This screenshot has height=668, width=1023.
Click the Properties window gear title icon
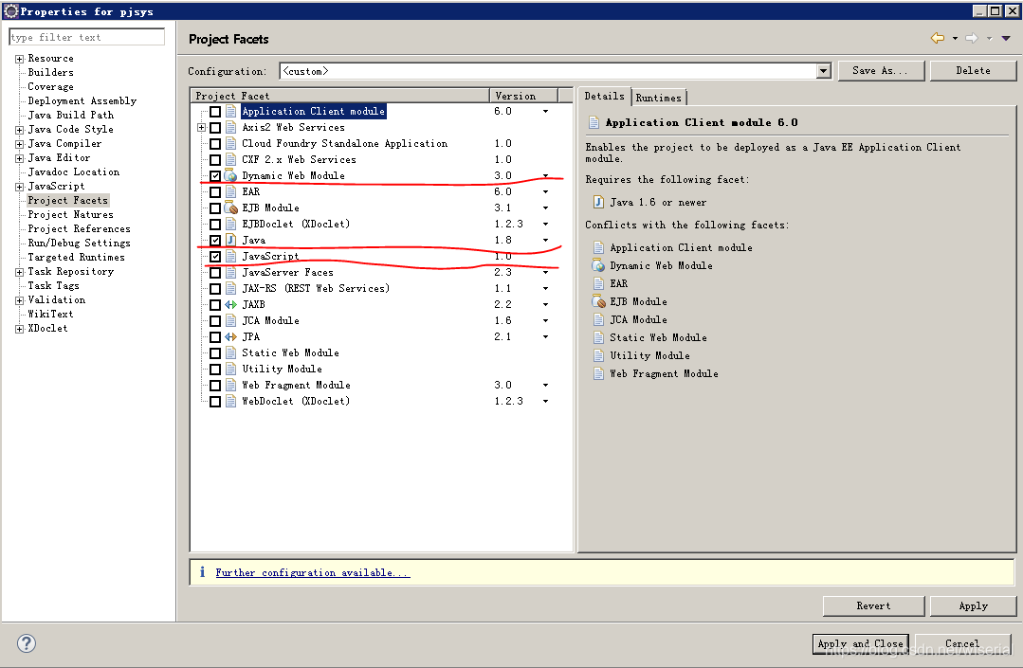(11, 10)
